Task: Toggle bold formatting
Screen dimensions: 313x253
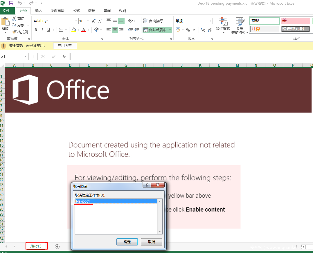Action: pos(36,30)
